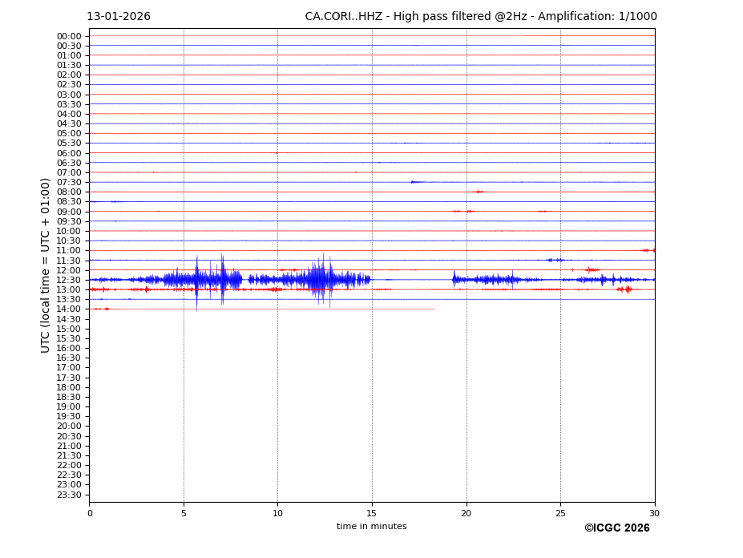Viewport: 743px width, 558px height.
Task: Click the 'time in minutes' axis label
Action: (371, 527)
